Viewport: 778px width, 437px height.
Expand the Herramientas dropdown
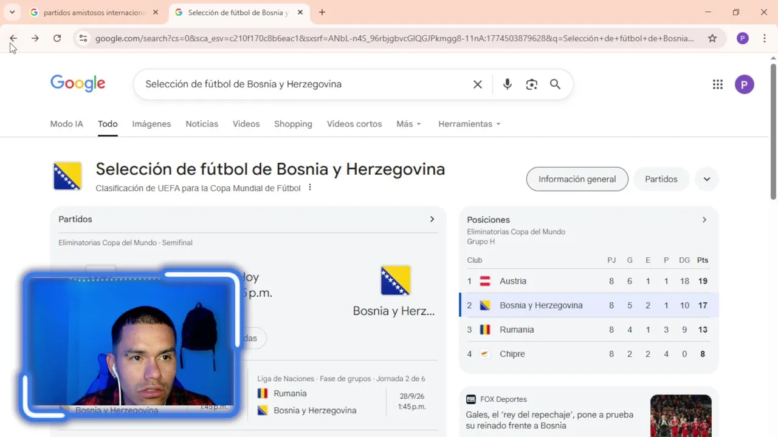coord(469,124)
